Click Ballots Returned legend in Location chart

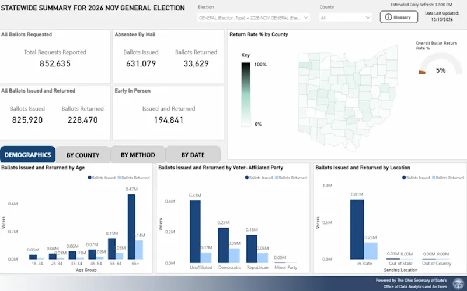tap(448, 178)
